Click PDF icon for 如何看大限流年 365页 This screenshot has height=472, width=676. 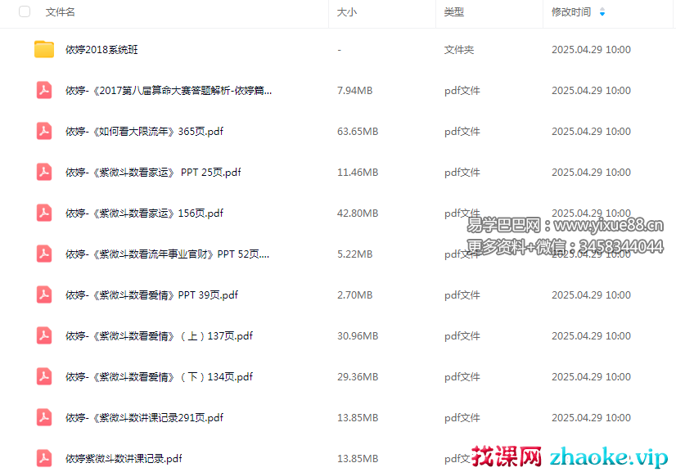coord(44,132)
